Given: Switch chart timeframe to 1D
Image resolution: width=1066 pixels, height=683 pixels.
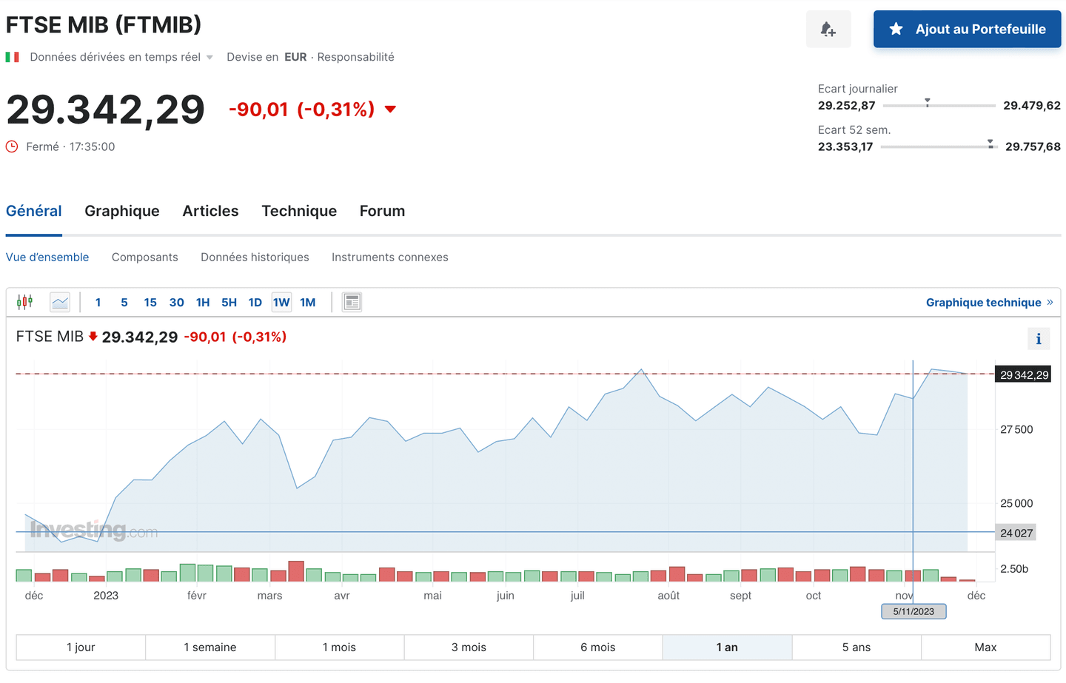Looking at the screenshot, I should 255,302.
